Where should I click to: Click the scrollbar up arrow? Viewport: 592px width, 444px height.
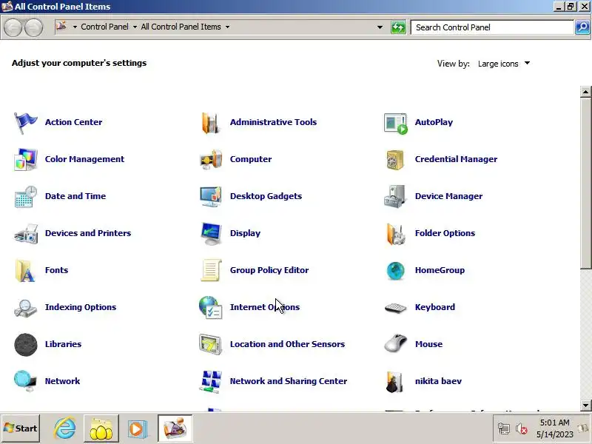(x=585, y=92)
